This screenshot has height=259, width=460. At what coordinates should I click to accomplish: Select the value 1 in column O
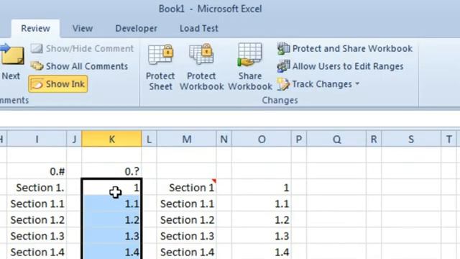(x=262, y=187)
